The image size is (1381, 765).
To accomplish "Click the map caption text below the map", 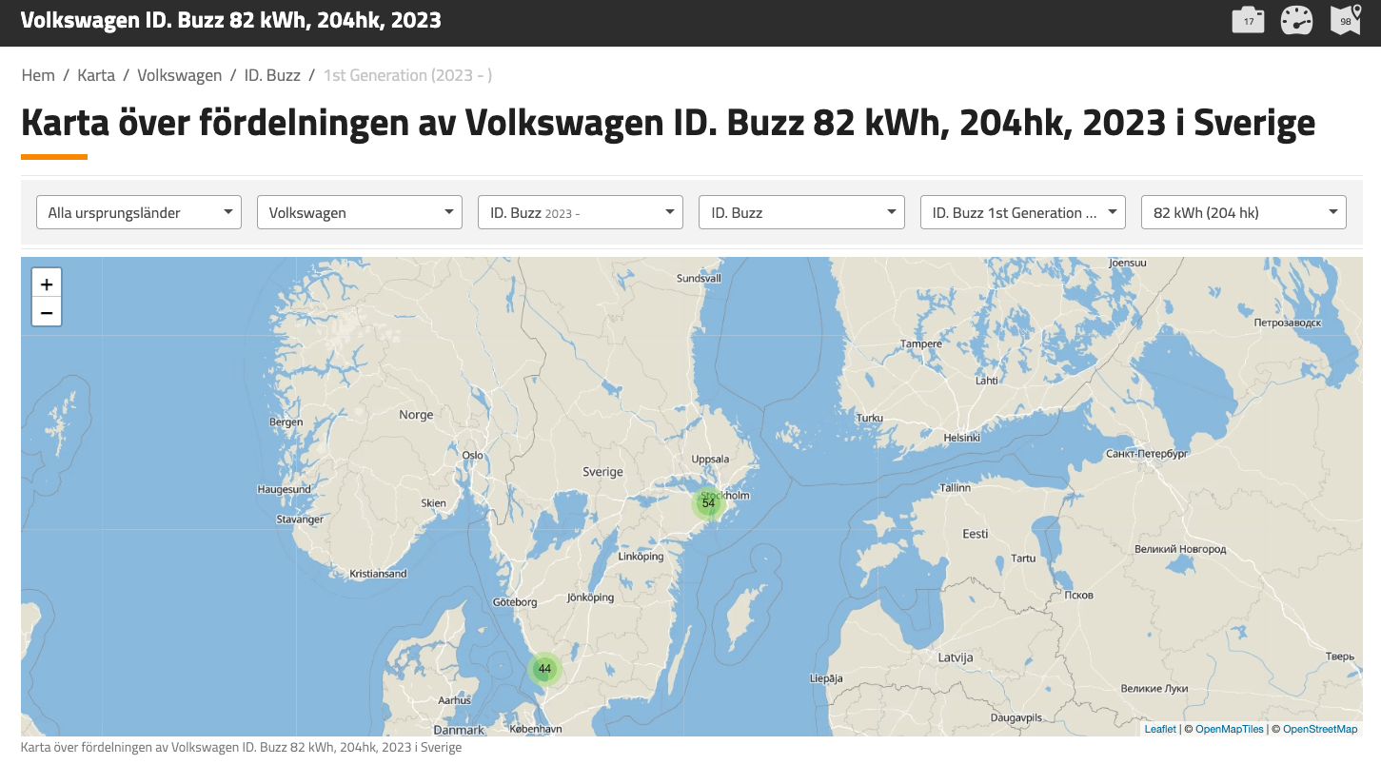I will (241, 748).
